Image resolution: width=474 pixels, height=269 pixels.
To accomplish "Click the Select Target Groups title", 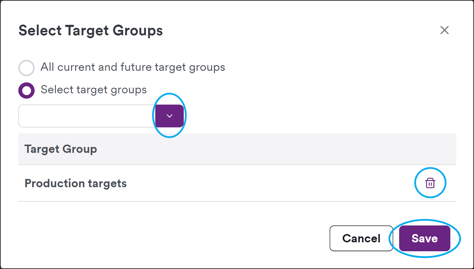I will [91, 31].
